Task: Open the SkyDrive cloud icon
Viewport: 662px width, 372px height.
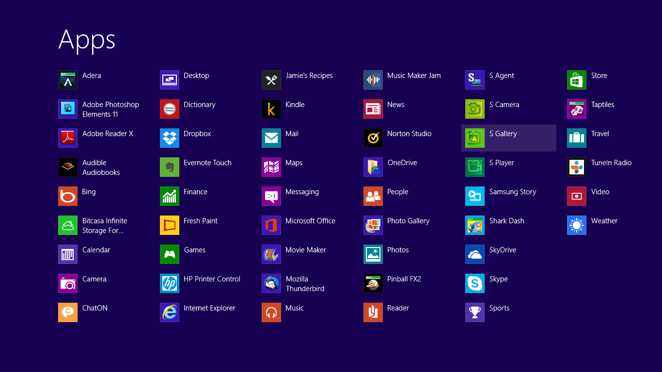Action: pos(475,254)
